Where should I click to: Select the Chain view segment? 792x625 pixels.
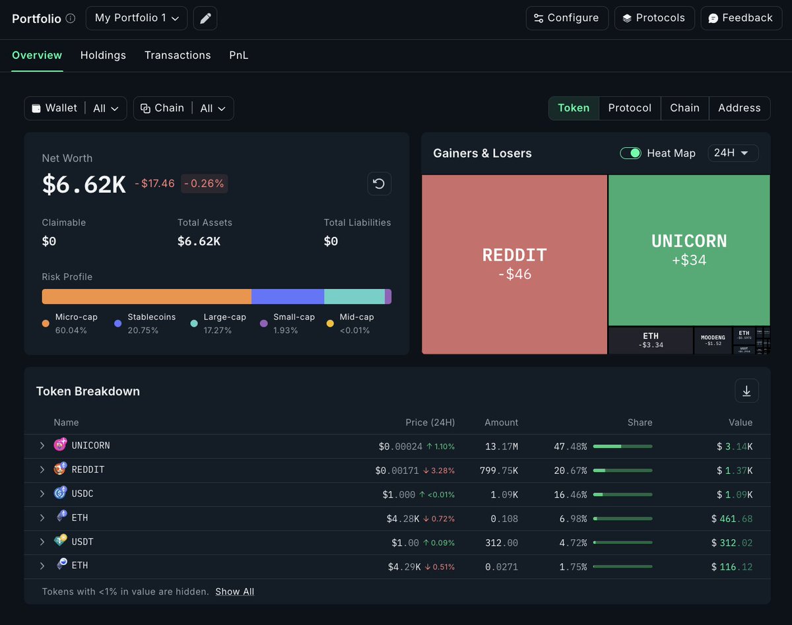[x=684, y=108]
